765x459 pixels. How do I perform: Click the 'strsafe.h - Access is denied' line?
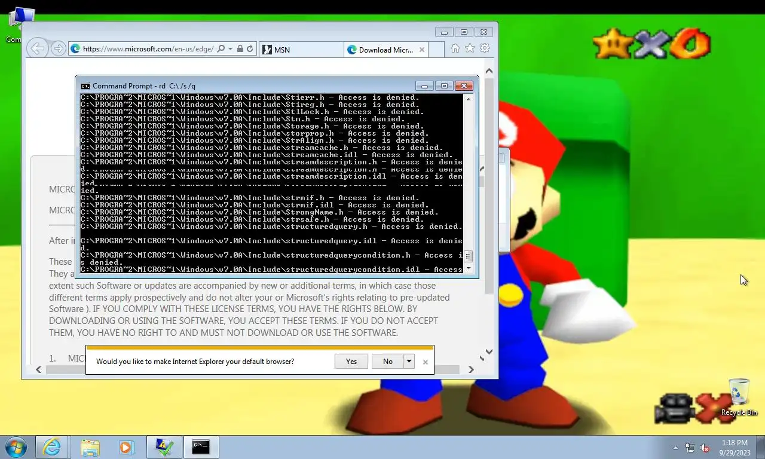tap(252, 219)
